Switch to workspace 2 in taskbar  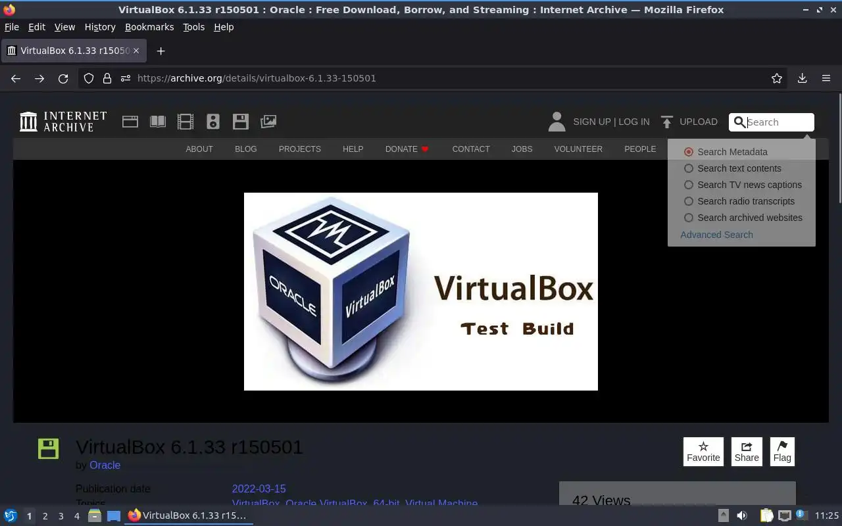45,516
